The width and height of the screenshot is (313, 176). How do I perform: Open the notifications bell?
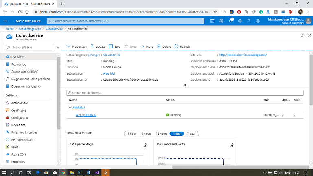click(x=231, y=21)
